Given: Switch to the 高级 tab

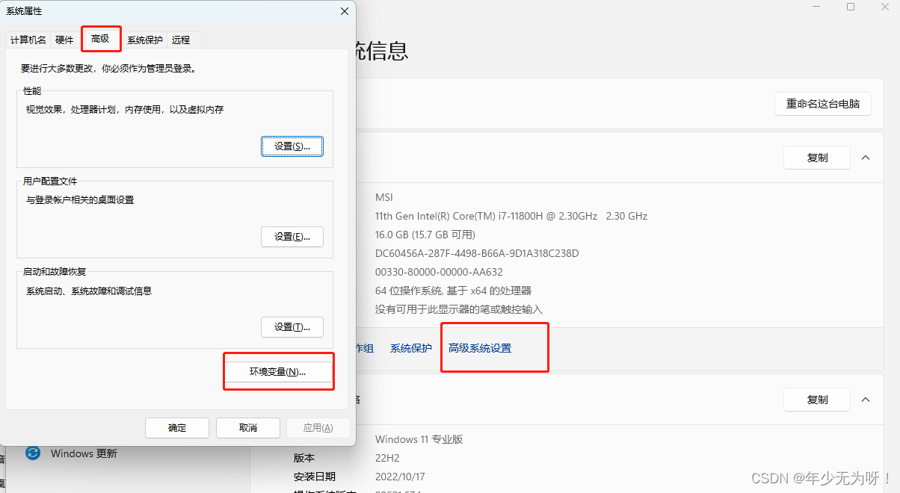Looking at the screenshot, I should coord(100,39).
